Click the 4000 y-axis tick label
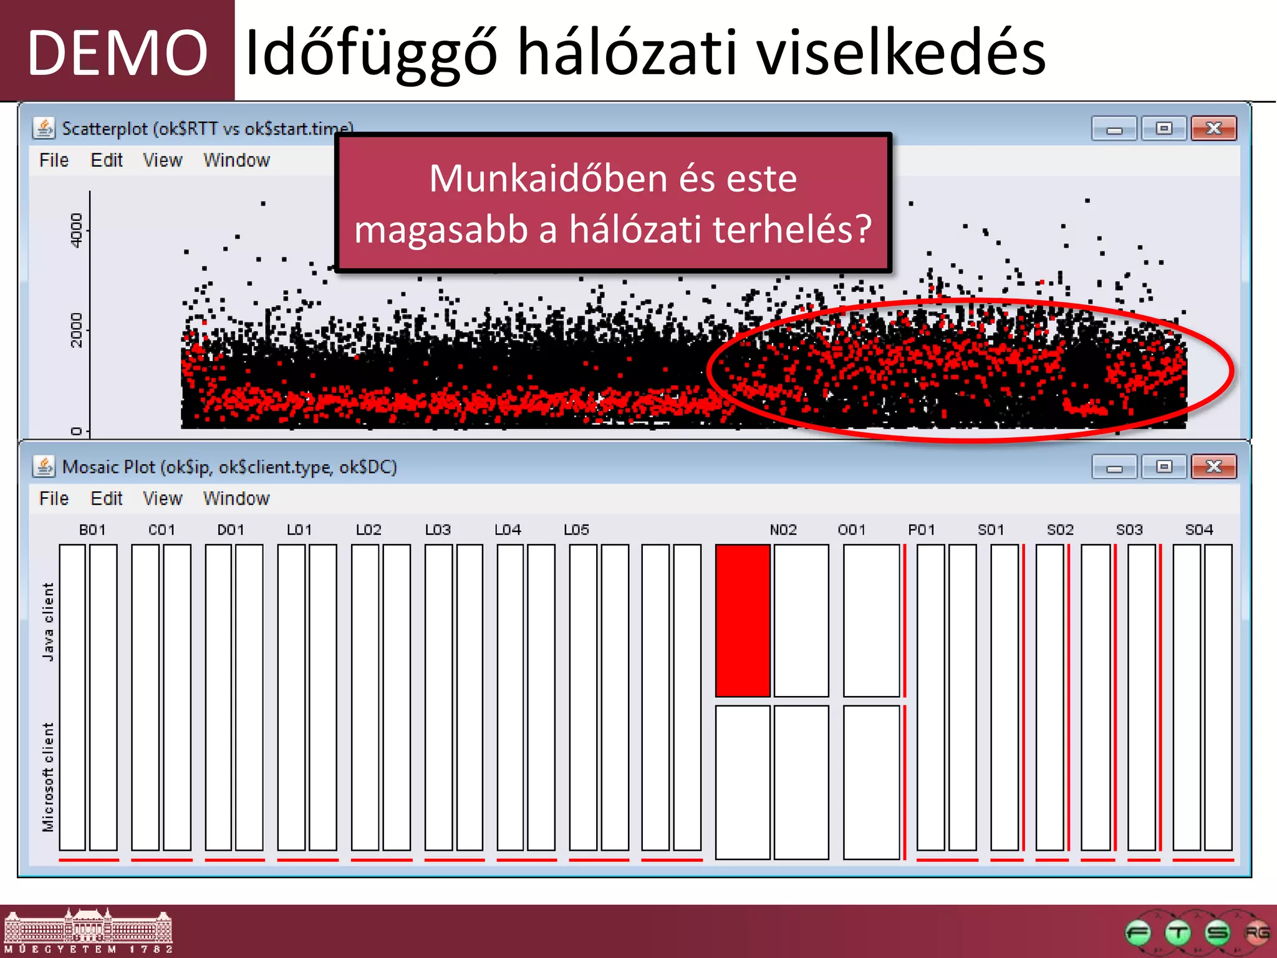 (76, 230)
